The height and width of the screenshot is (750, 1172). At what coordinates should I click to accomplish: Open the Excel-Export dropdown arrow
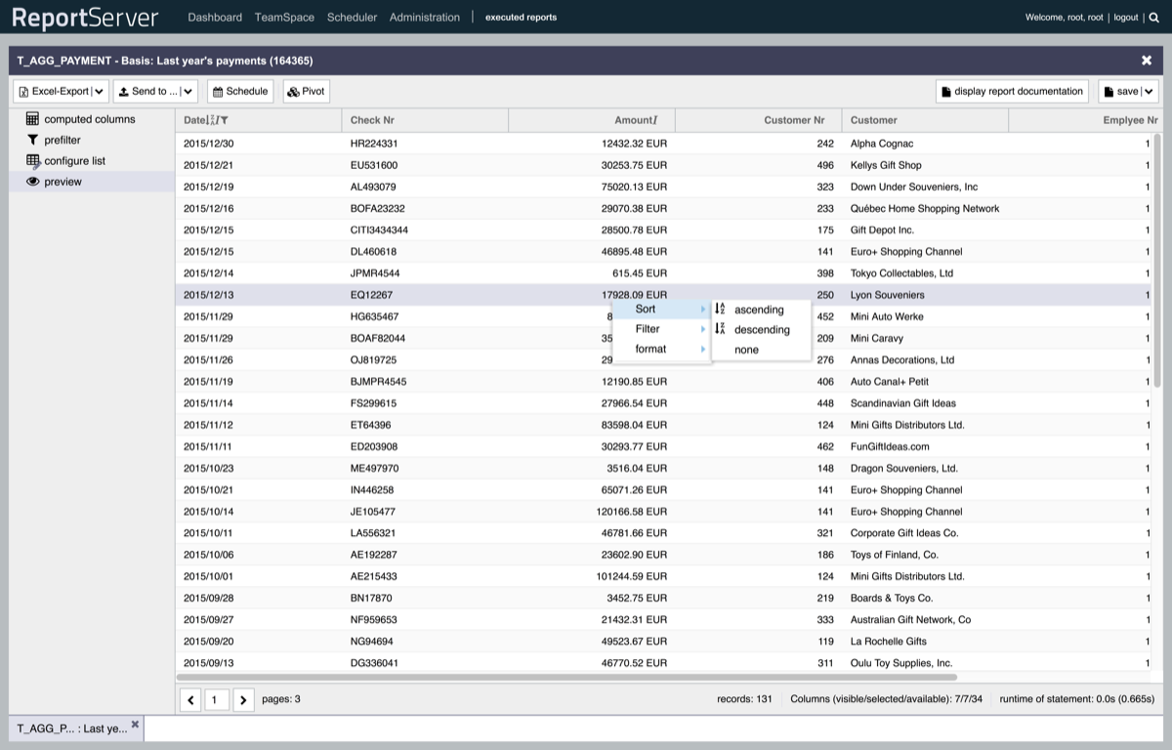click(x=99, y=92)
